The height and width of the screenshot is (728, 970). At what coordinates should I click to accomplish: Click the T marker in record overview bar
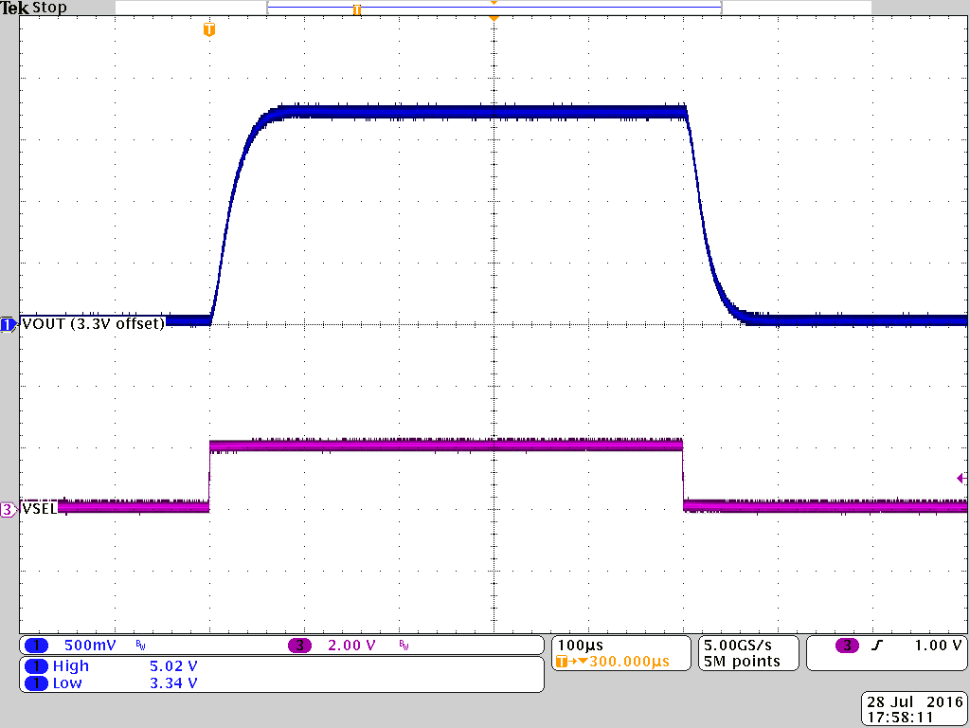[x=357, y=9]
